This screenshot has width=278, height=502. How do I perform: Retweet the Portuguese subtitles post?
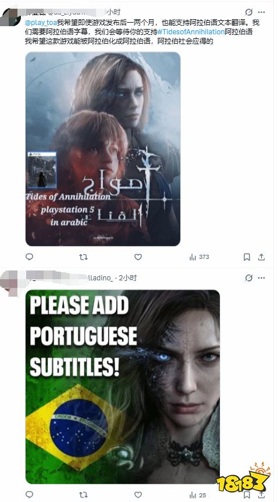83,494
